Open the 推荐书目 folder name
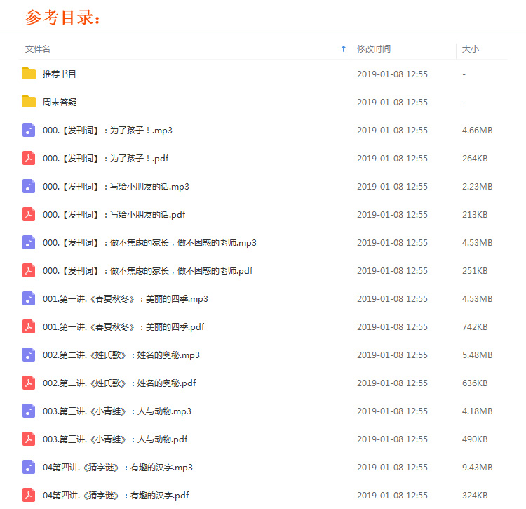Image resolution: width=526 pixels, height=509 pixels. [x=60, y=74]
